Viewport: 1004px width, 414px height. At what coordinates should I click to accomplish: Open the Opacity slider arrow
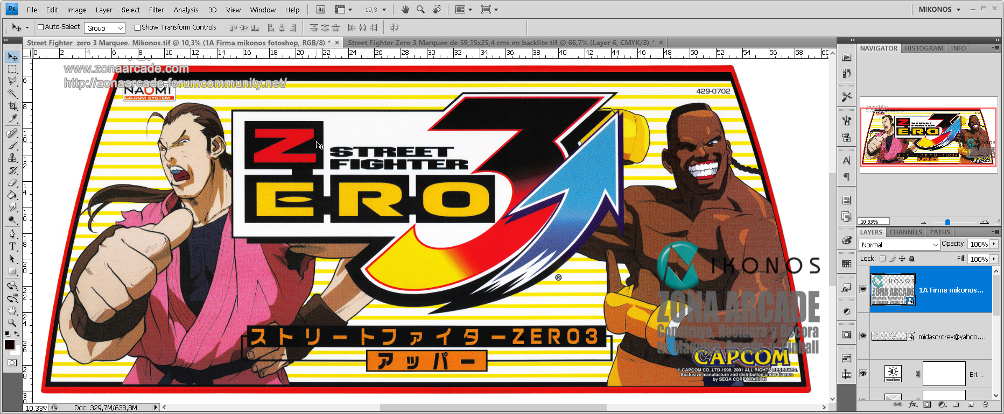coord(994,244)
